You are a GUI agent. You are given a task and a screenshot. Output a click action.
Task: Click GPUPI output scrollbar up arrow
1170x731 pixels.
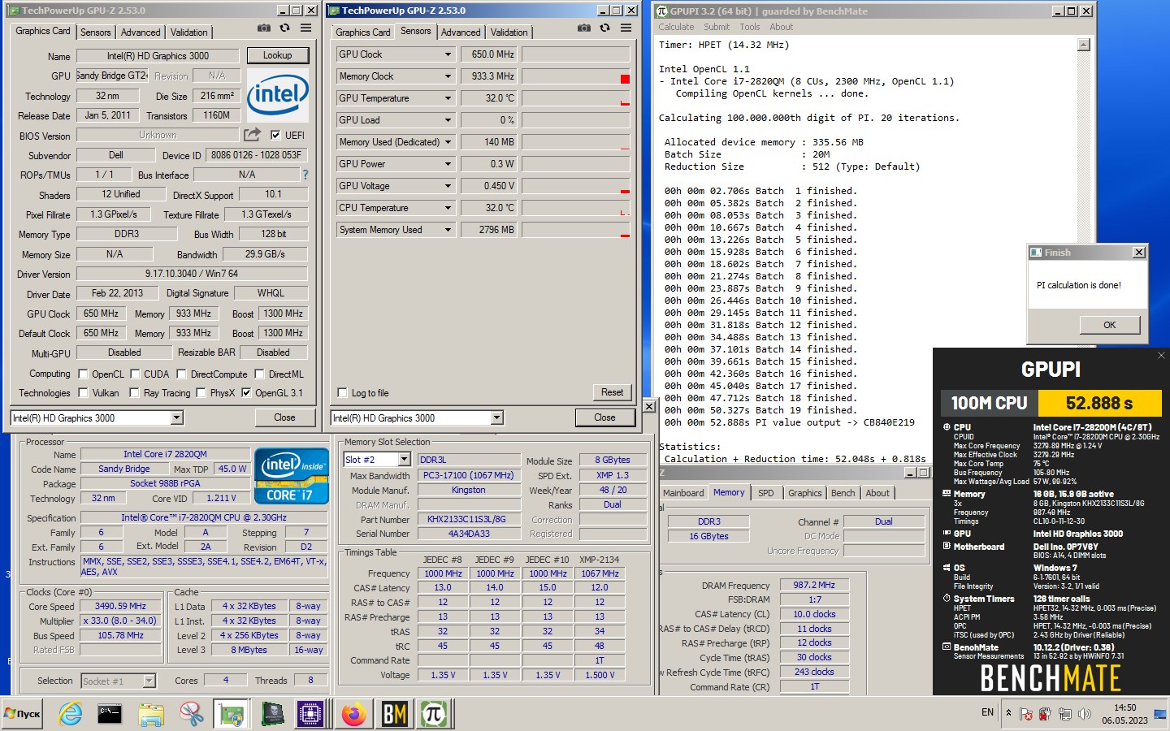click(x=1083, y=45)
